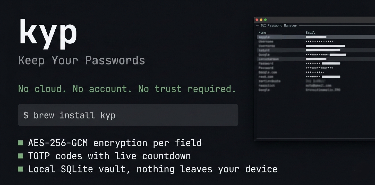The width and height of the screenshot is (375, 185).
Task: Click TOTP codes with live countdown text
Action: coord(109,156)
